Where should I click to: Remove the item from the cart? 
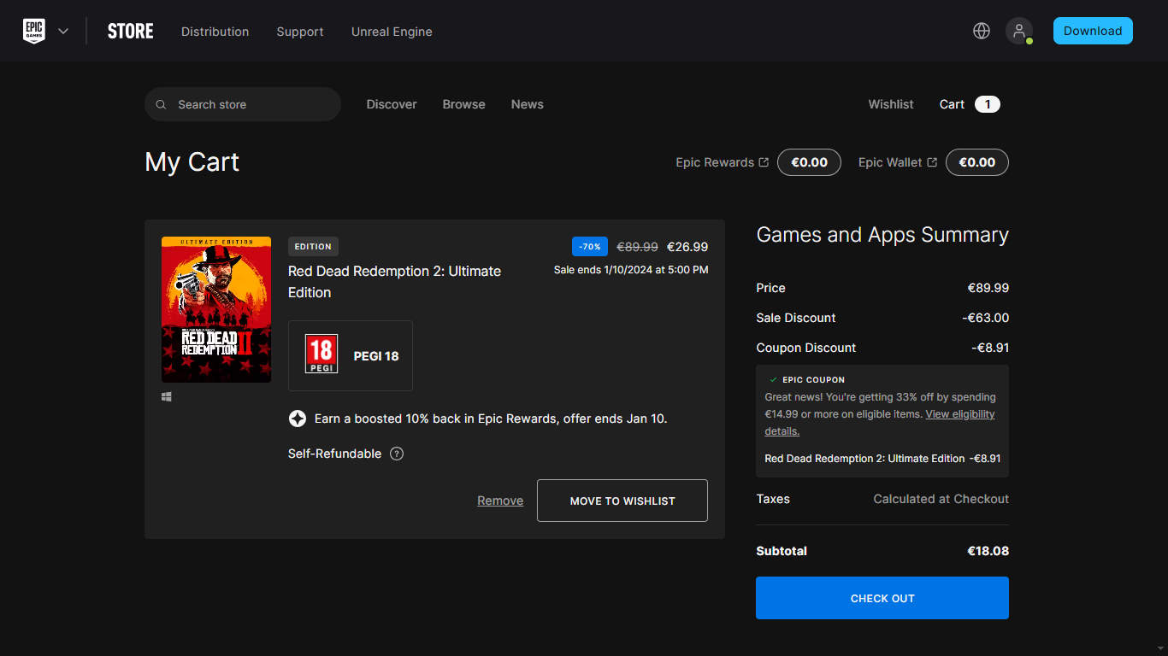500,501
